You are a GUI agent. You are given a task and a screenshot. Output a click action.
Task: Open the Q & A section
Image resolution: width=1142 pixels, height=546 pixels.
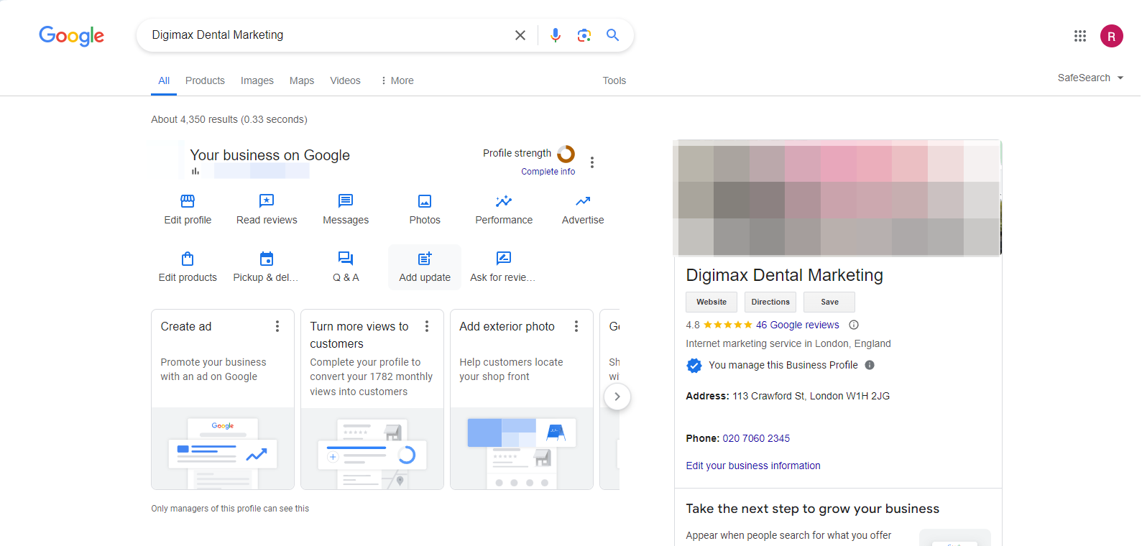(346, 267)
